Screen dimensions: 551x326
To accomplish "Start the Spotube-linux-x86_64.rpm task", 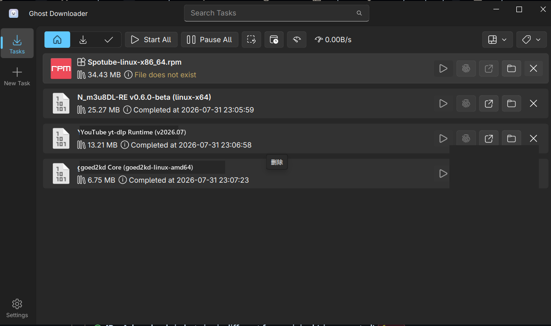I will pyautogui.click(x=443, y=68).
